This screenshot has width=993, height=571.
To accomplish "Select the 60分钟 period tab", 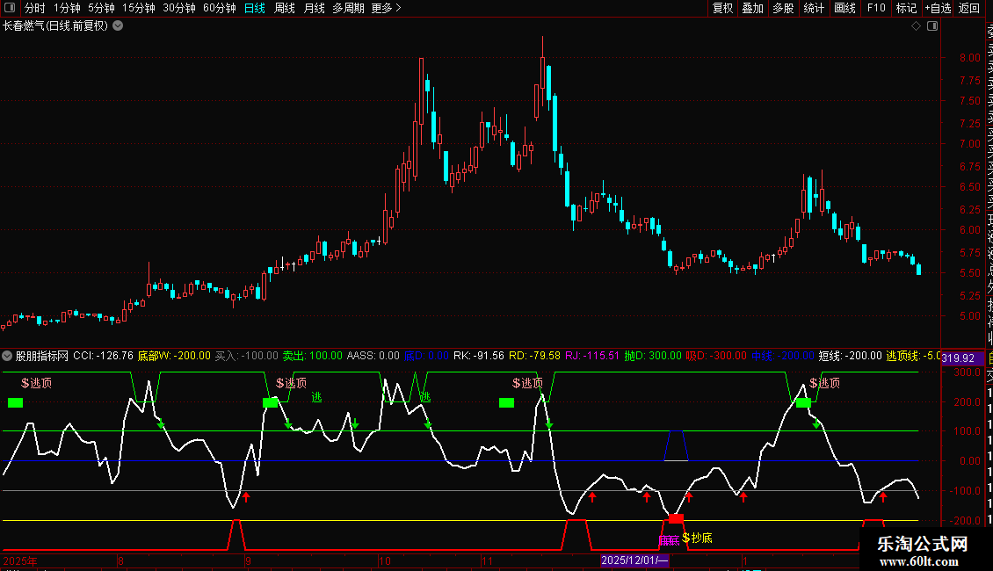I will [x=220, y=8].
